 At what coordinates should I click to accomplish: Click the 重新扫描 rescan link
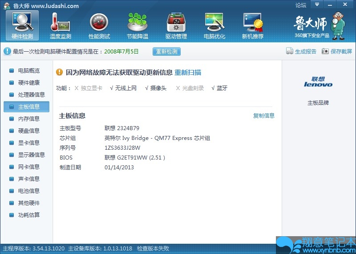click(187, 72)
